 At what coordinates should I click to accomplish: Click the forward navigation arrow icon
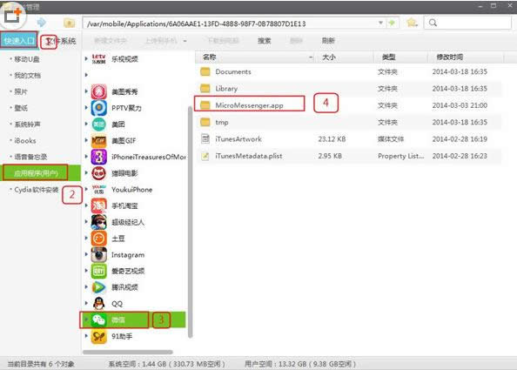(42, 23)
